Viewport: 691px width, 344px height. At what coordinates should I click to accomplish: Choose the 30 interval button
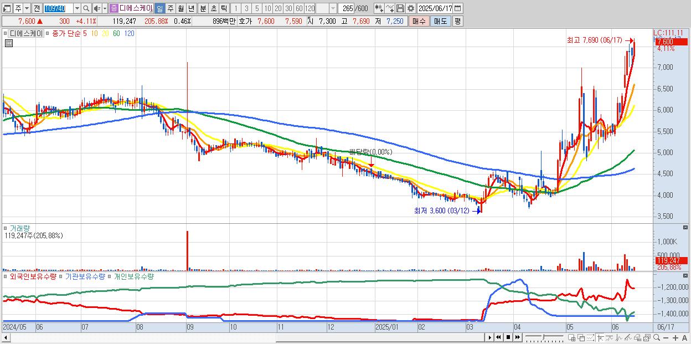click(x=288, y=8)
